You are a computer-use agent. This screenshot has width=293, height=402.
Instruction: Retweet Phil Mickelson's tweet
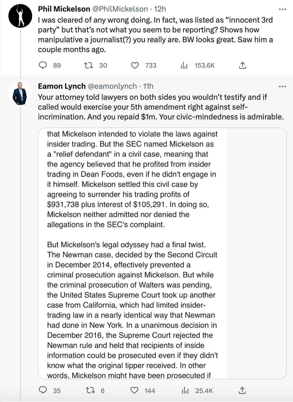click(x=88, y=65)
